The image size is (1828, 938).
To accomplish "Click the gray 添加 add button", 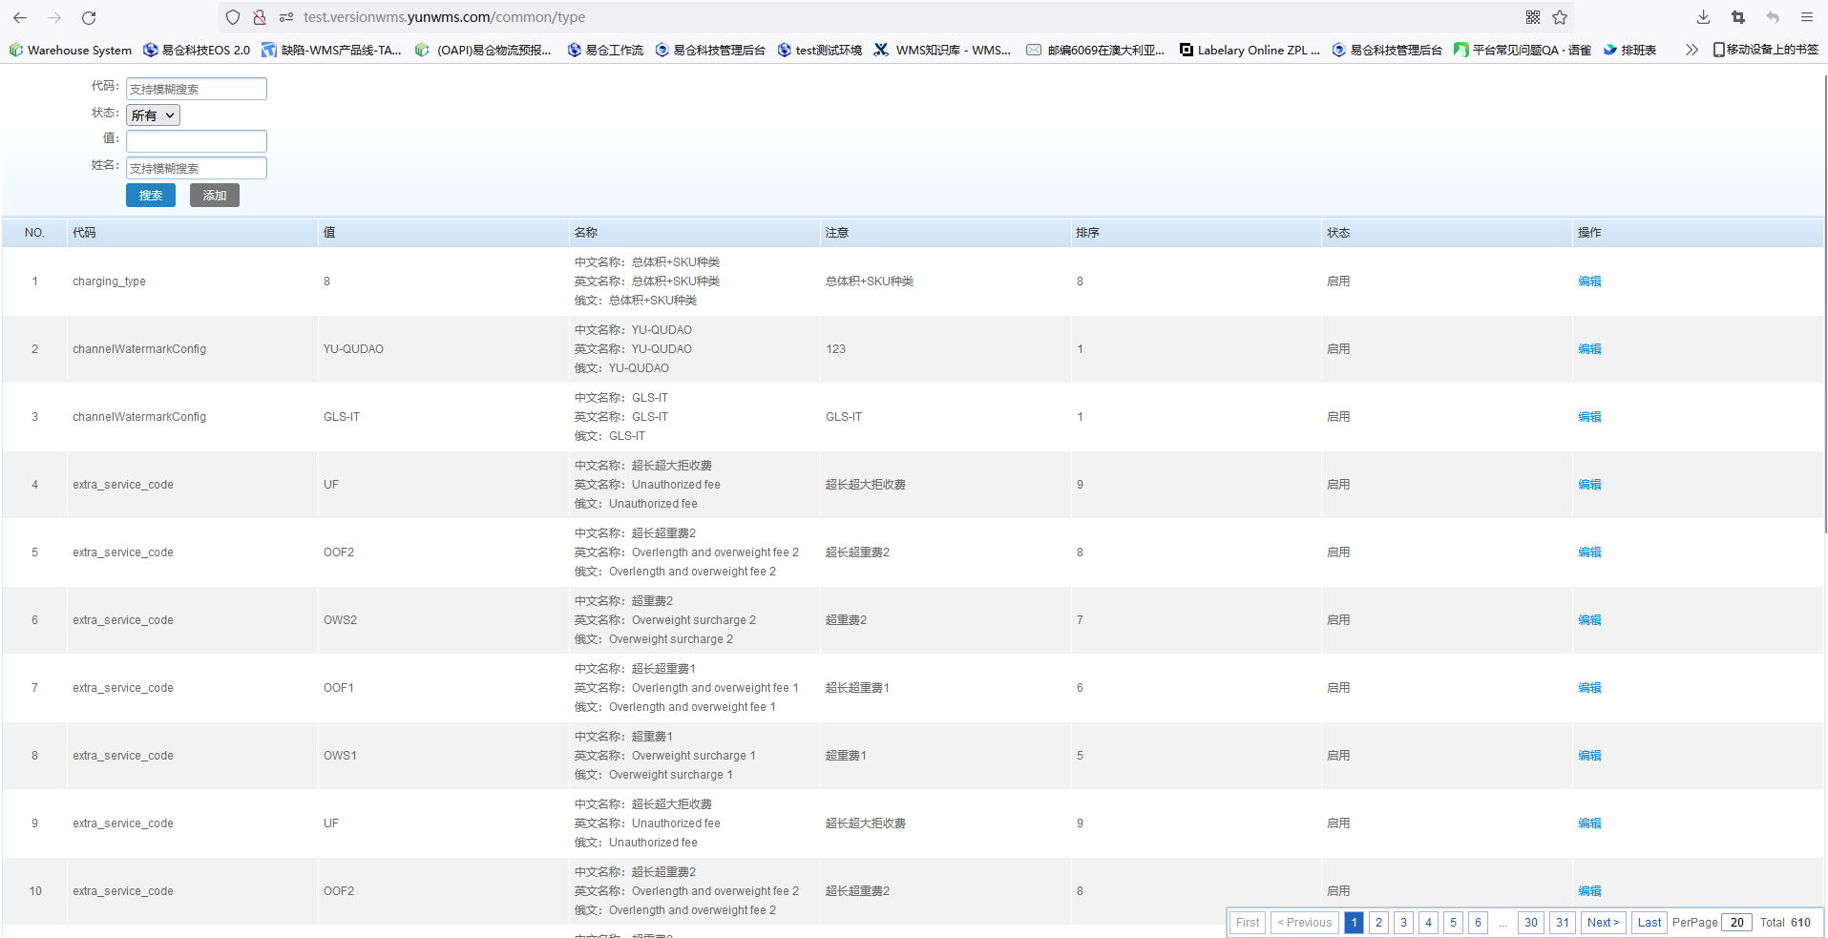I will coord(215,196).
